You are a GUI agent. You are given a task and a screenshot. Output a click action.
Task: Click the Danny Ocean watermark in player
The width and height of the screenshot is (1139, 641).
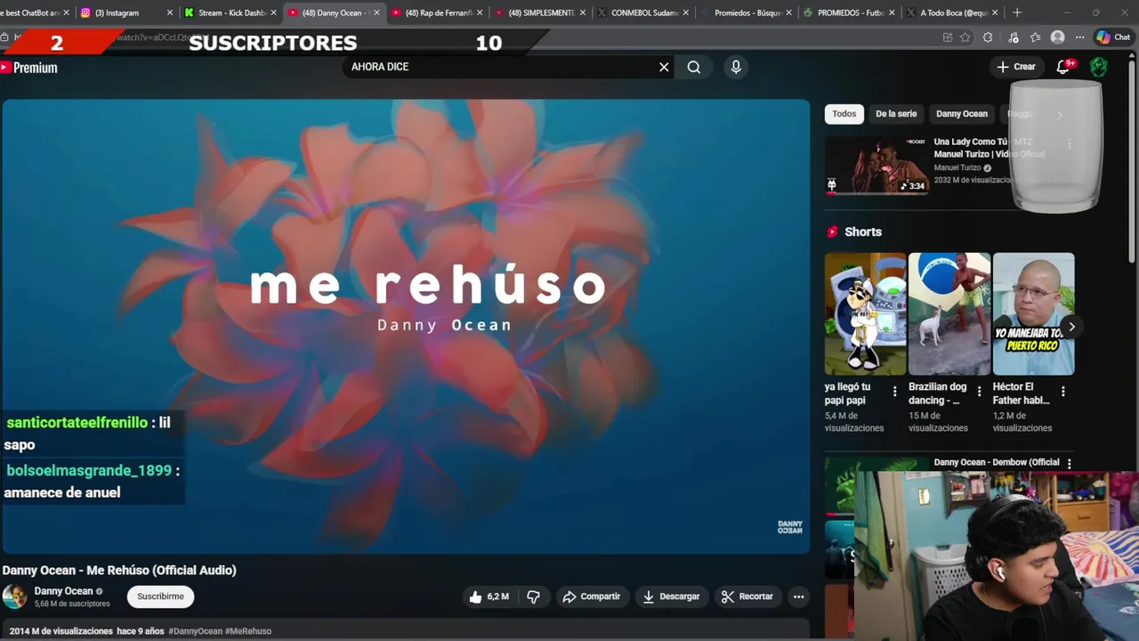click(x=789, y=527)
